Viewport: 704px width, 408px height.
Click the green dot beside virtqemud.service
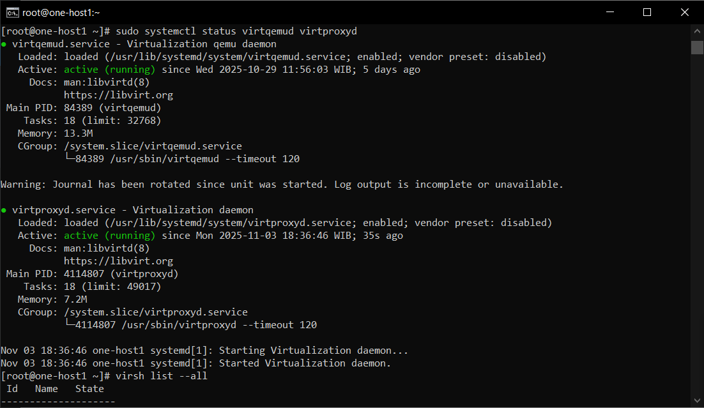(4, 44)
